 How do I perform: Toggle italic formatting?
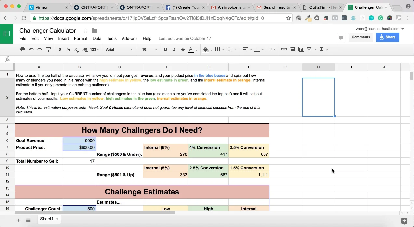pos(174,49)
